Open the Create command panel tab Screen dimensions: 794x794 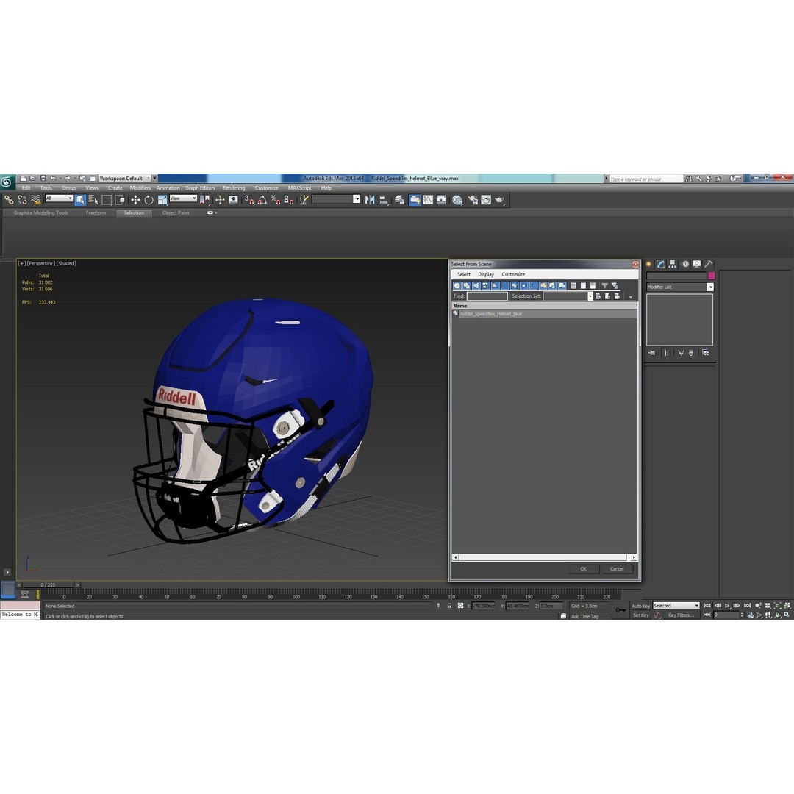[648, 264]
